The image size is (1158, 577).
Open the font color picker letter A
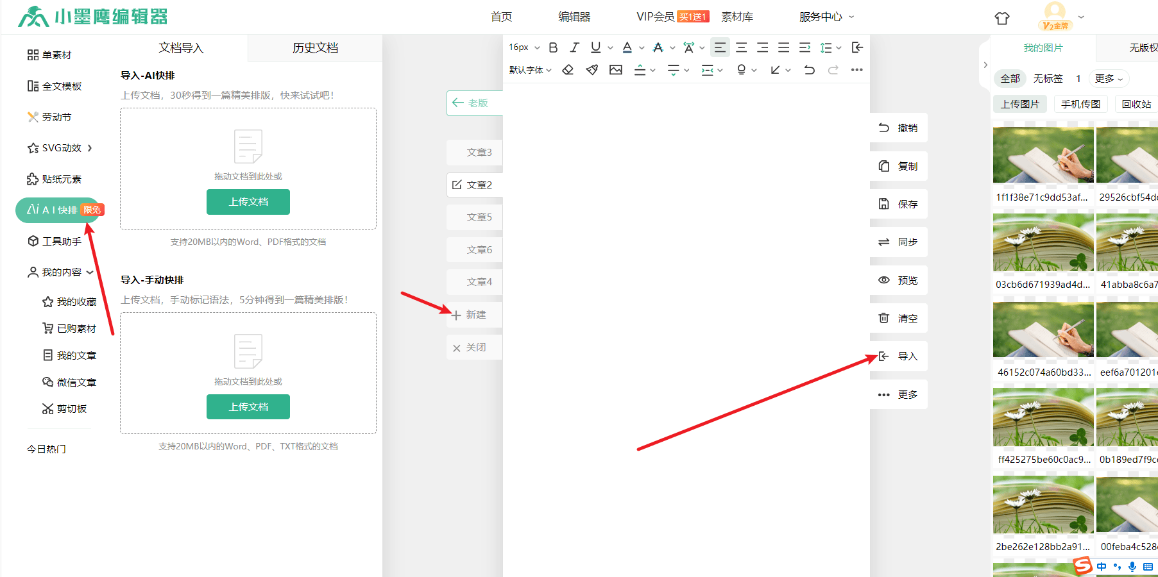point(627,47)
